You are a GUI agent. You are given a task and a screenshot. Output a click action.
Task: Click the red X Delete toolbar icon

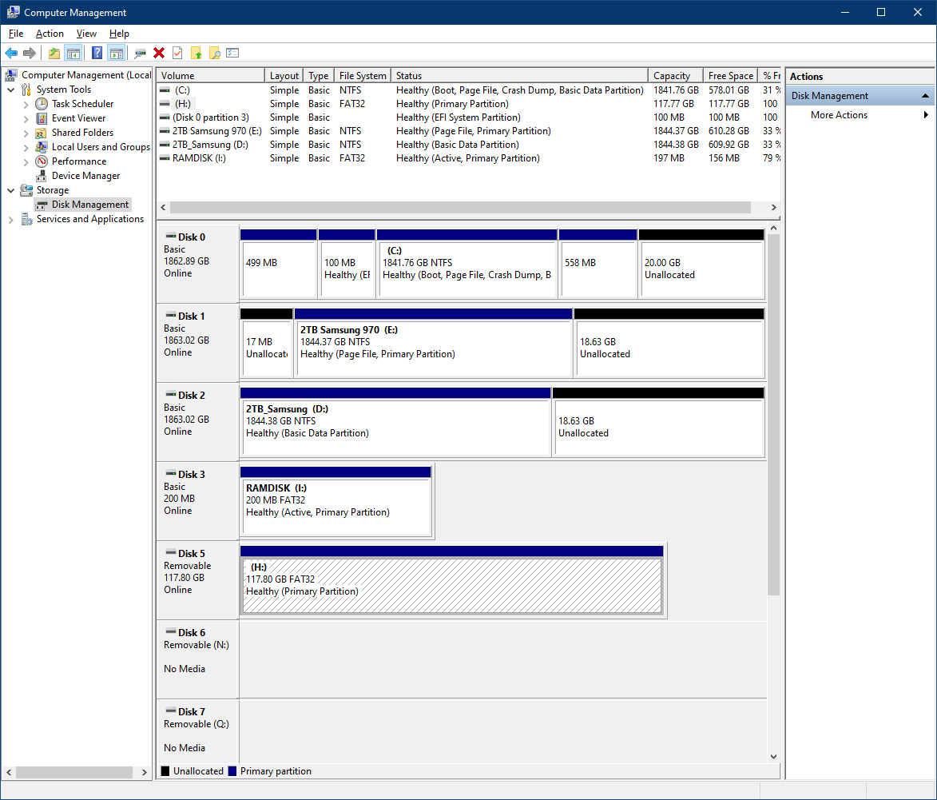tap(159, 53)
